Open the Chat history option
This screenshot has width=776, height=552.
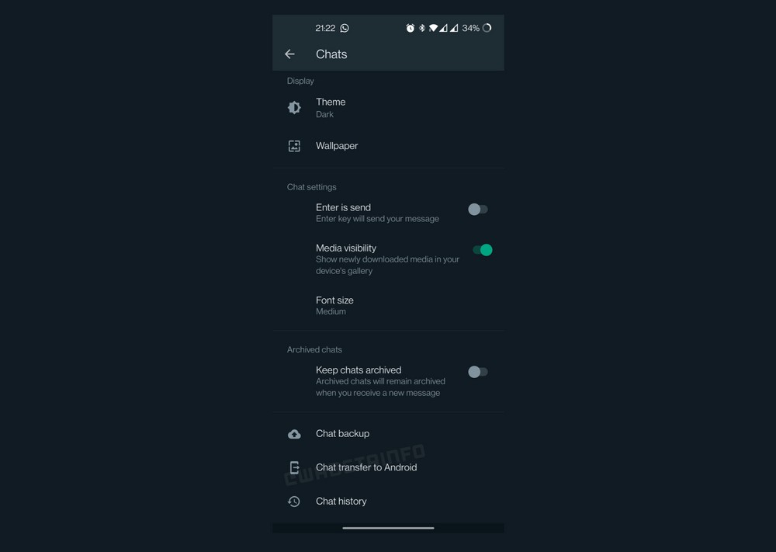[x=341, y=502]
